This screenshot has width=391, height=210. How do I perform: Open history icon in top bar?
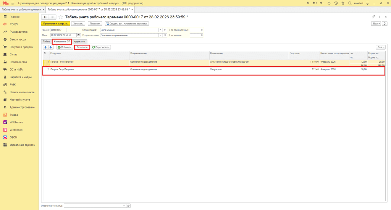[x=336, y=3]
